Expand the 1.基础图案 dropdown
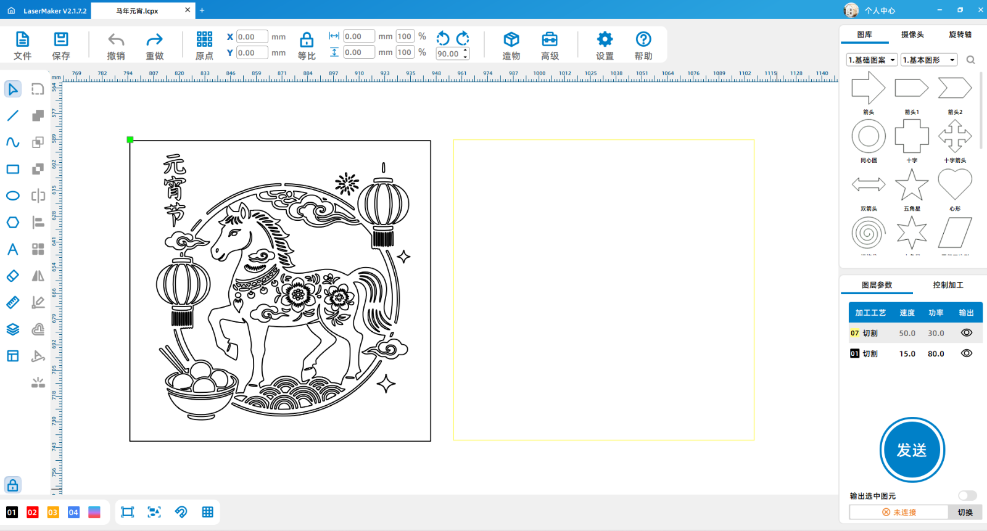 872,60
